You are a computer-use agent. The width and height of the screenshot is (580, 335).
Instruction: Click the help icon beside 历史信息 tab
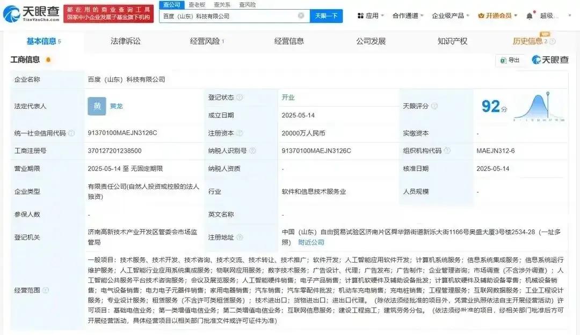coord(552,41)
